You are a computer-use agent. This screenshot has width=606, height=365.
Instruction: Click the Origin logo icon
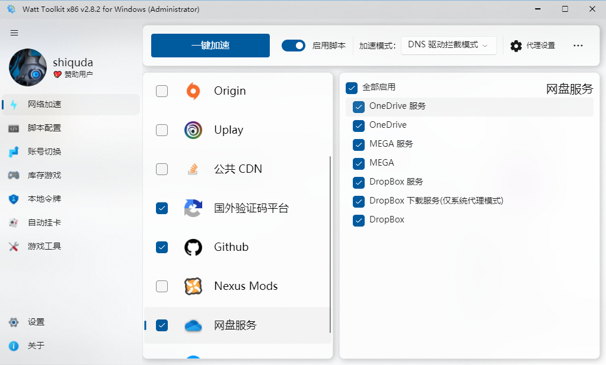tap(193, 91)
